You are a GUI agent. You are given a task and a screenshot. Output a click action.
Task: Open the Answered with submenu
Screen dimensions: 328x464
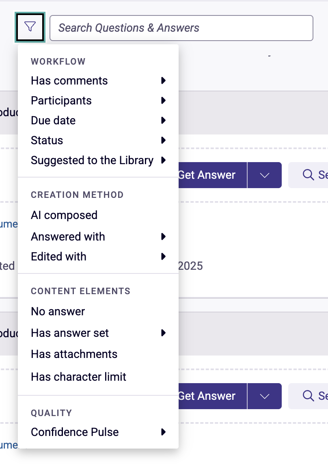click(x=98, y=236)
